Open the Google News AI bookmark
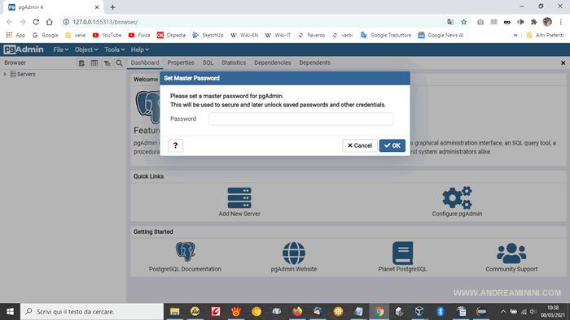 point(441,35)
